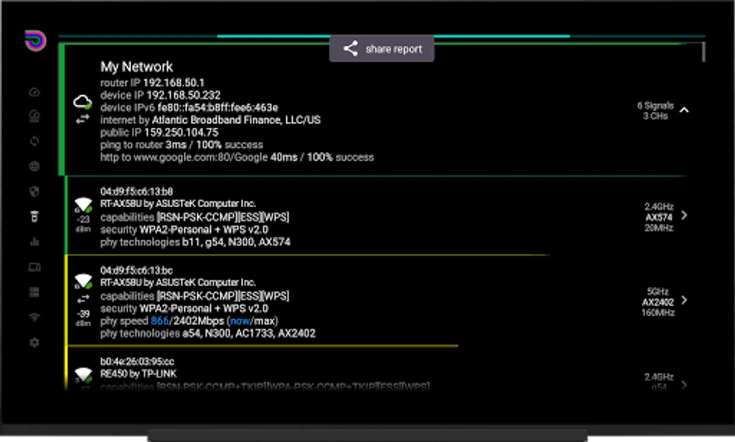Screen dimensions: 735x442
Task: Click the scrollbar at the right edge
Action: point(704,52)
